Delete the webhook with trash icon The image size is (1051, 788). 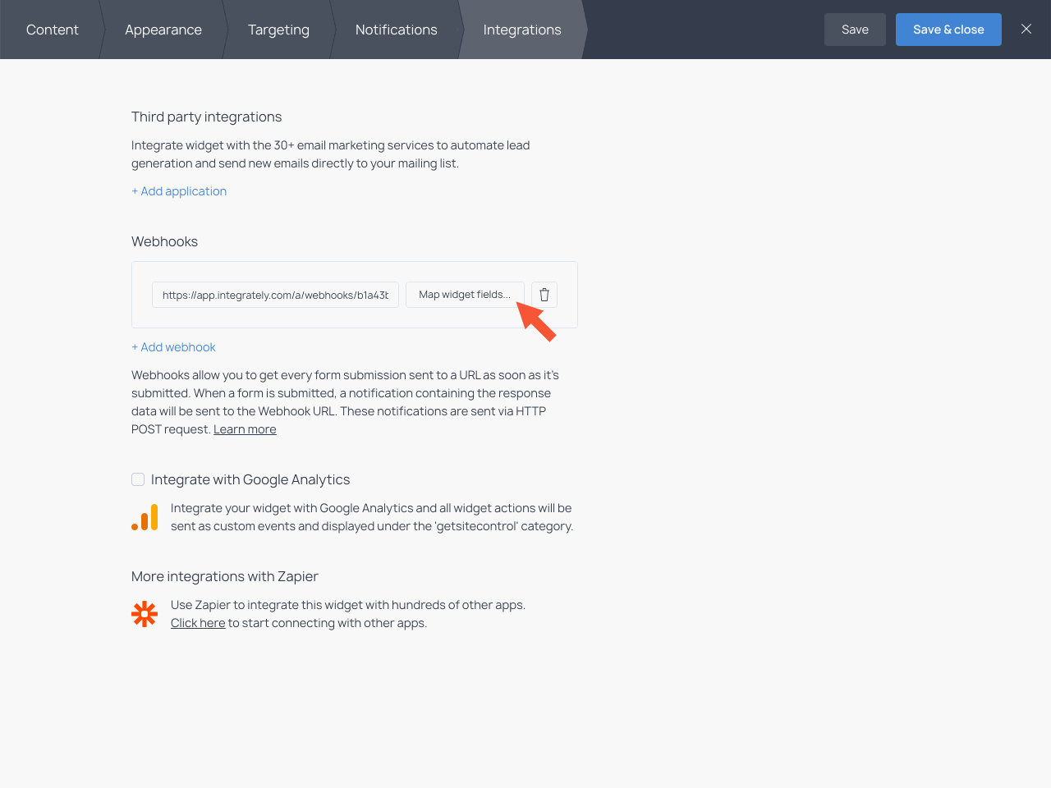(544, 295)
